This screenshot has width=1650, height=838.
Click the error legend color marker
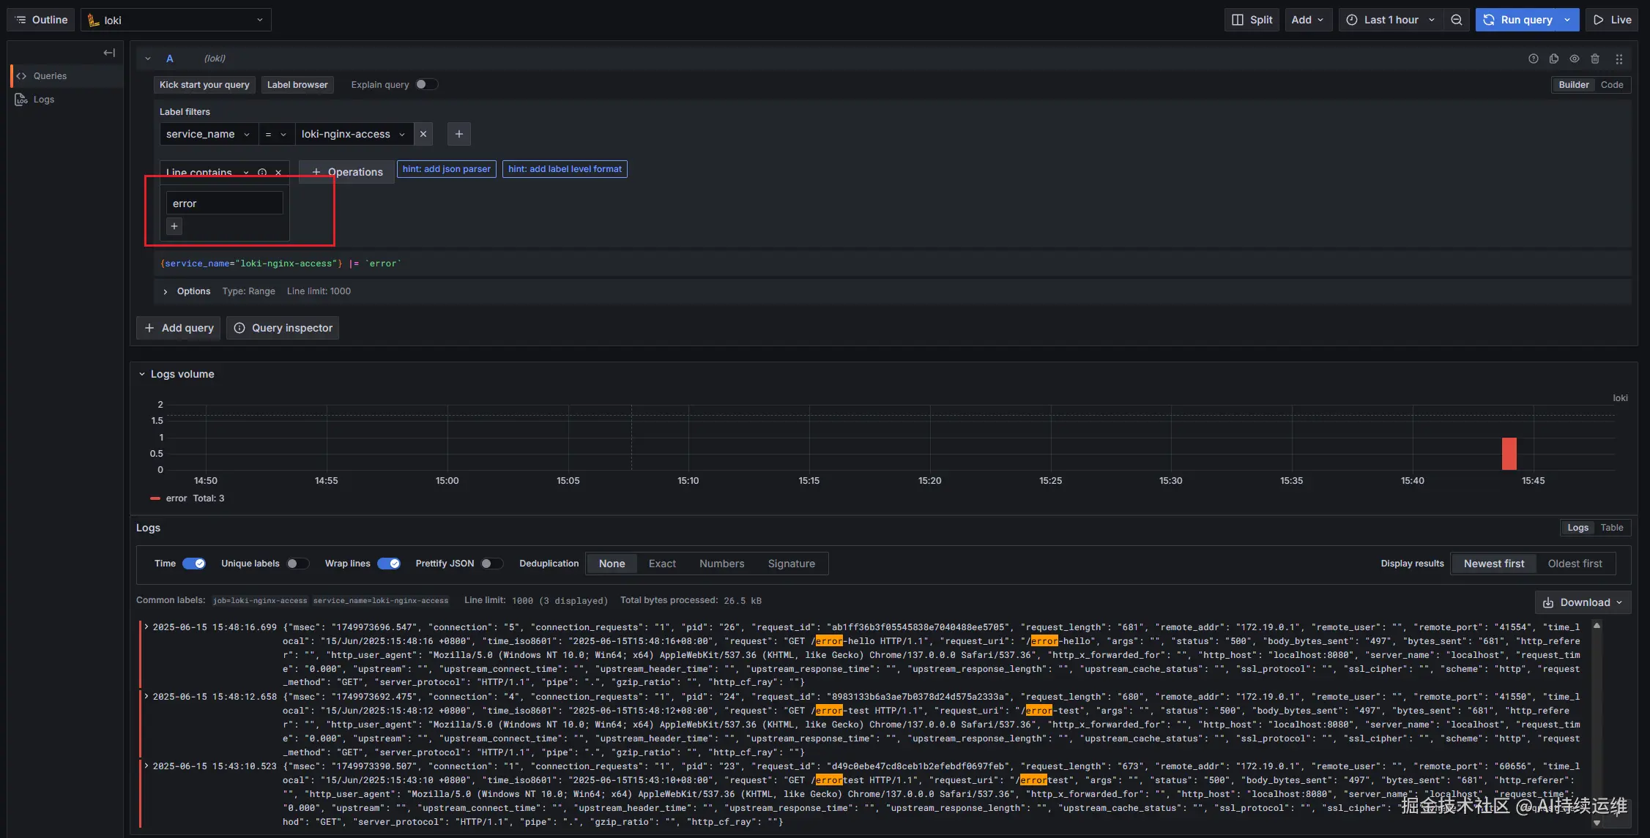(155, 498)
